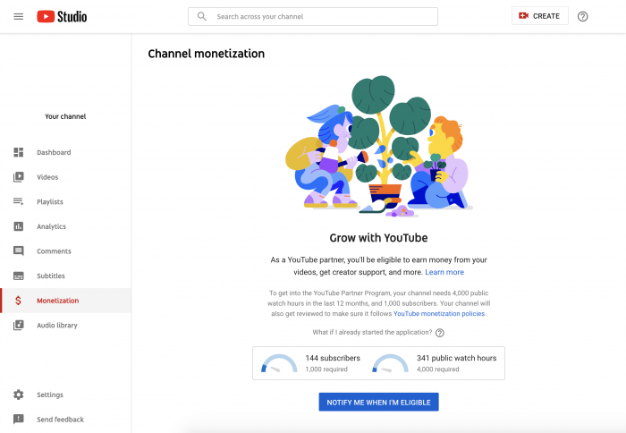
Task: Follow the Learn more link
Action: tap(444, 272)
